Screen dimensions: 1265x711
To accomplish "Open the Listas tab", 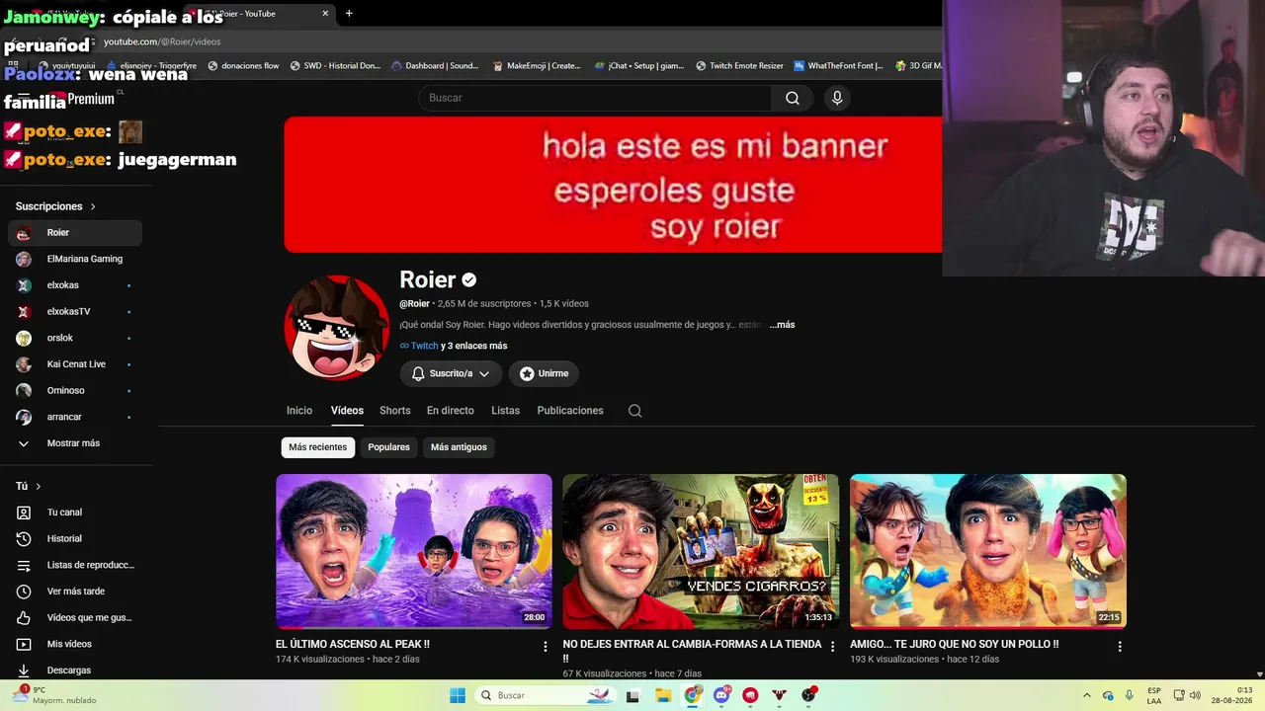I will point(505,411).
